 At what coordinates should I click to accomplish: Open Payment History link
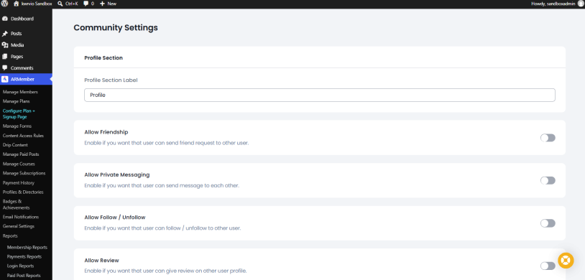pyautogui.click(x=18, y=183)
